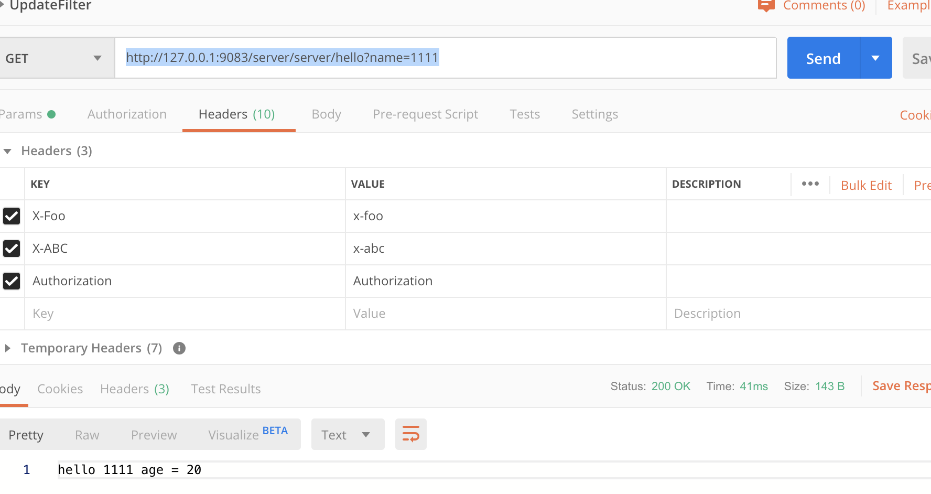Image resolution: width=931 pixels, height=494 pixels.
Task: Uncheck the X-ABC header checkbox
Action: (x=12, y=249)
